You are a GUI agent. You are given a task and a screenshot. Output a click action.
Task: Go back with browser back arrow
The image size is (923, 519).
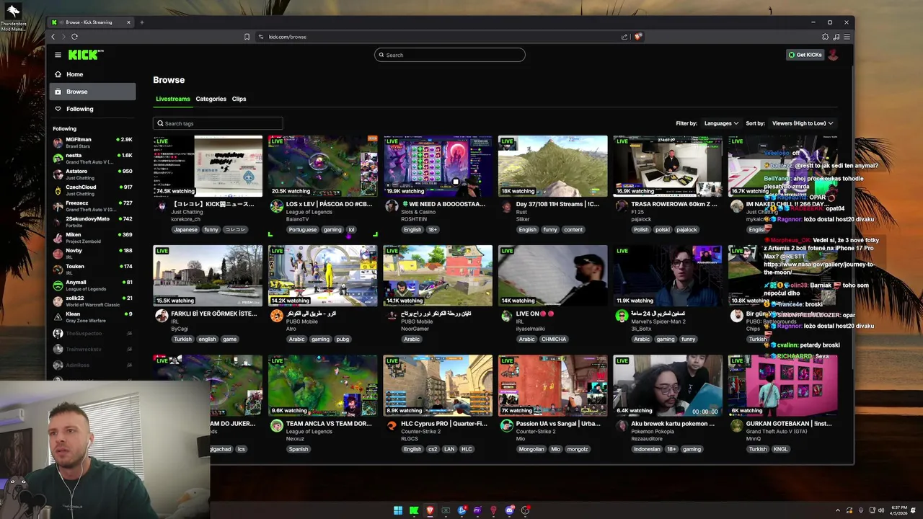(x=53, y=37)
